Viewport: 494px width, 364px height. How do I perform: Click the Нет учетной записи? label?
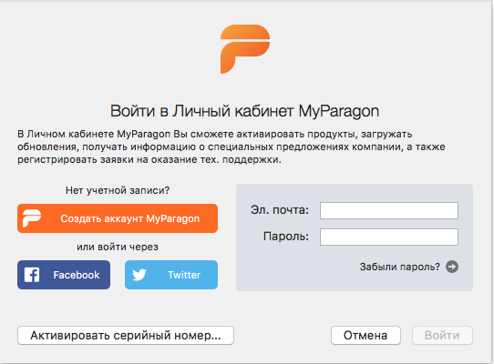point(118,190)
